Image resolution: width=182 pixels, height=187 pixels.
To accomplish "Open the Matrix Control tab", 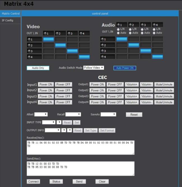I will click(x=11, y=13).
